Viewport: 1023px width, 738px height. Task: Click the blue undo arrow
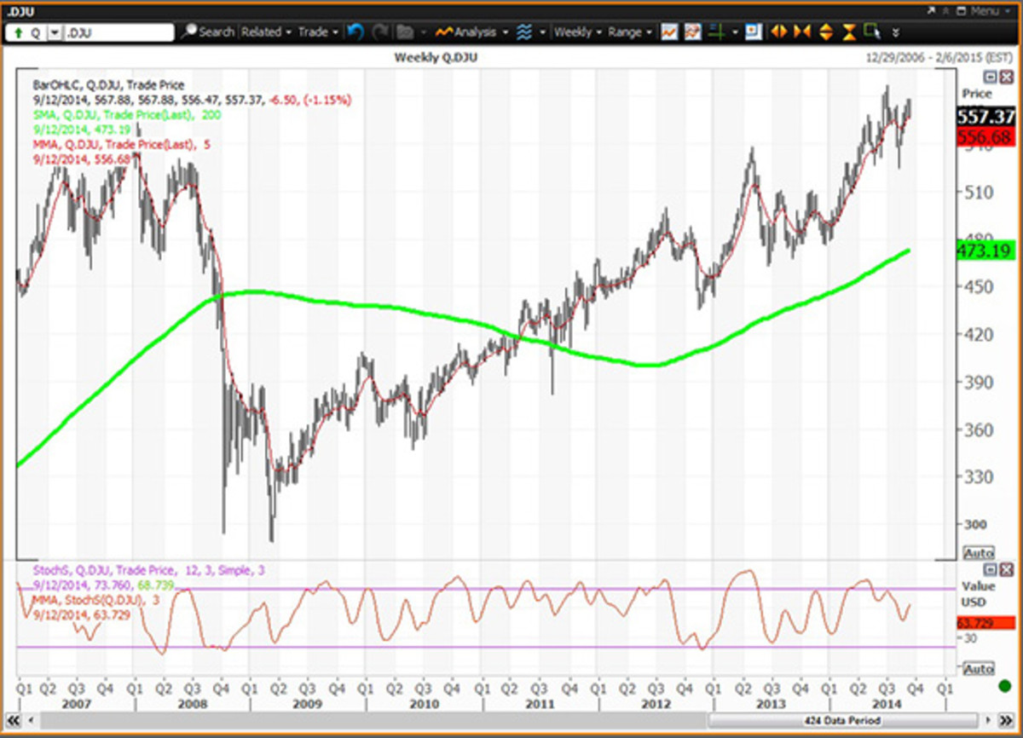[355, 32]
